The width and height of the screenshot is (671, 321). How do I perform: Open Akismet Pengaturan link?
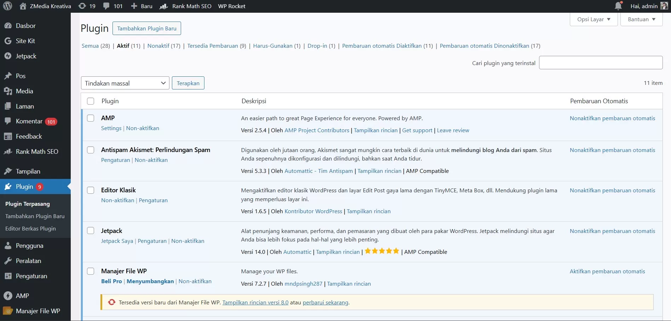pyautogui.click(x=116, y=160)
